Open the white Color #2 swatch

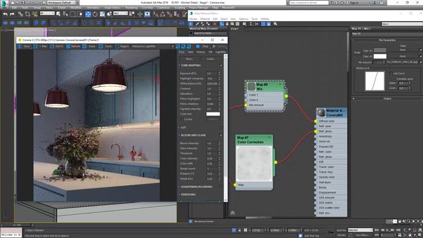click(380, 56)
